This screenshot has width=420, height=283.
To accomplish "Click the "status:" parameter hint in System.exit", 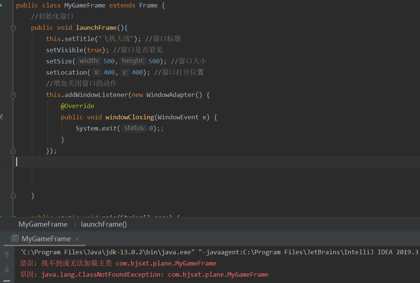I will (x=135, y=128).
